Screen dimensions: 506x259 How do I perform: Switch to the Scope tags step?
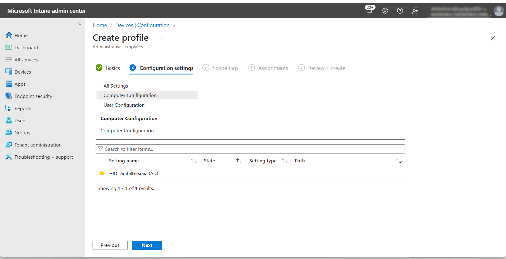pos(225,68)
